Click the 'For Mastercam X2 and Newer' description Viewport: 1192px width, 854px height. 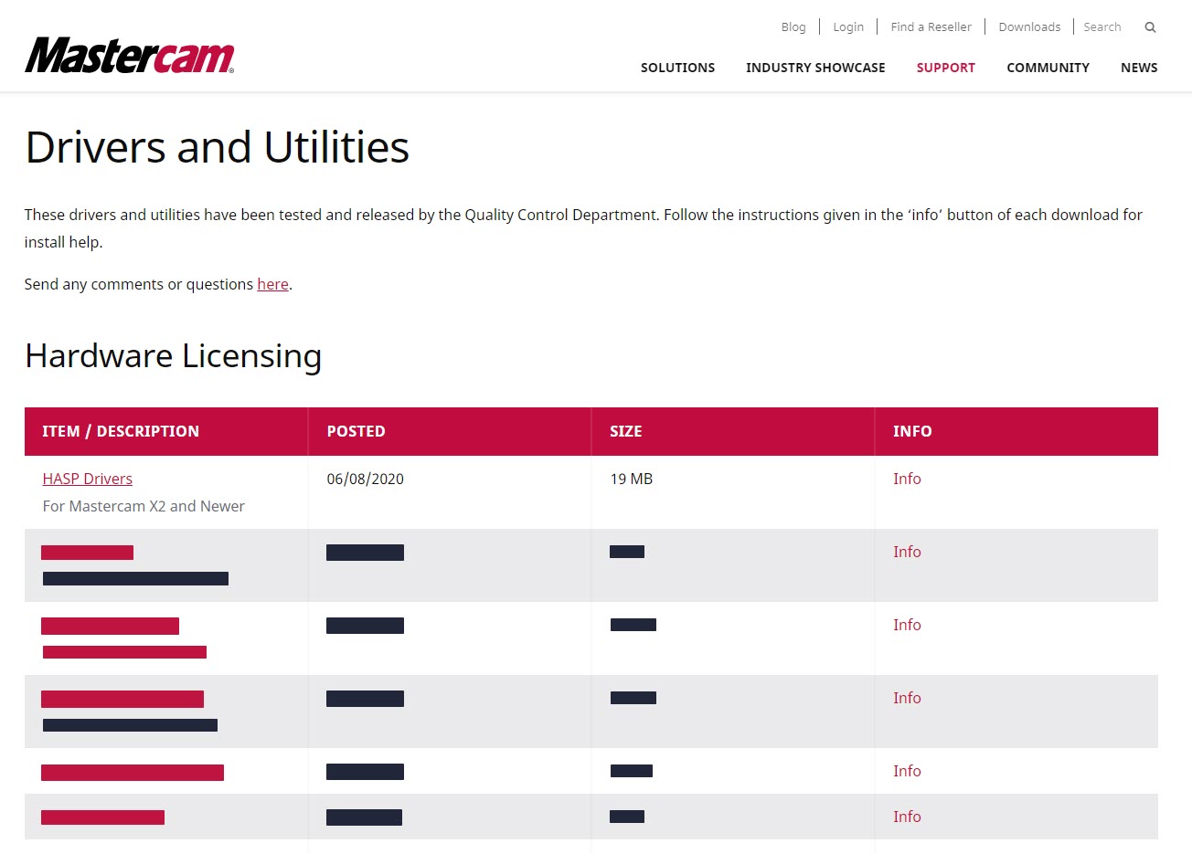pyautogui.click(x=144, y=506)
